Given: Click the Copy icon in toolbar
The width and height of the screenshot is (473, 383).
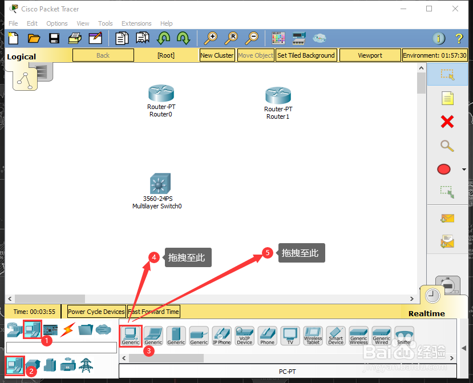Looking at the screenshot, I should click(122, 38).
